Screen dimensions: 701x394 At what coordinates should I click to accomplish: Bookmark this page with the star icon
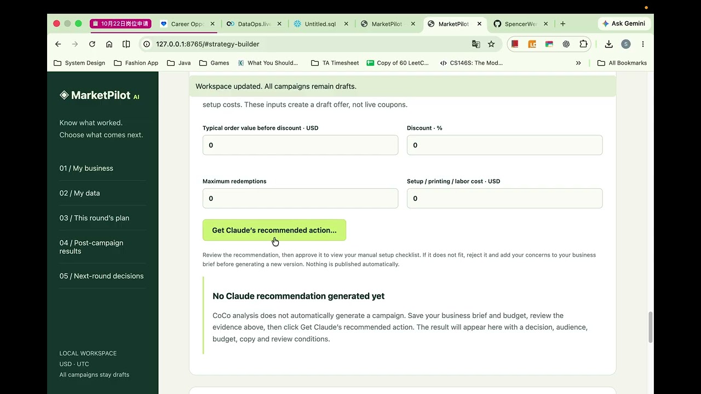pos(491,44)
